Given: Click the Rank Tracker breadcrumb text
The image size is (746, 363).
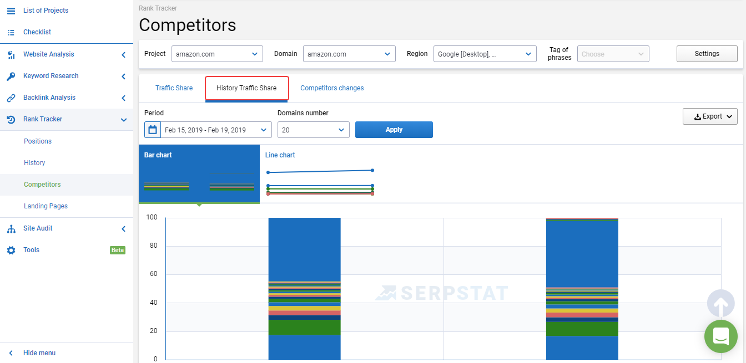Looking at the screenshot, I should pos(158,8).
